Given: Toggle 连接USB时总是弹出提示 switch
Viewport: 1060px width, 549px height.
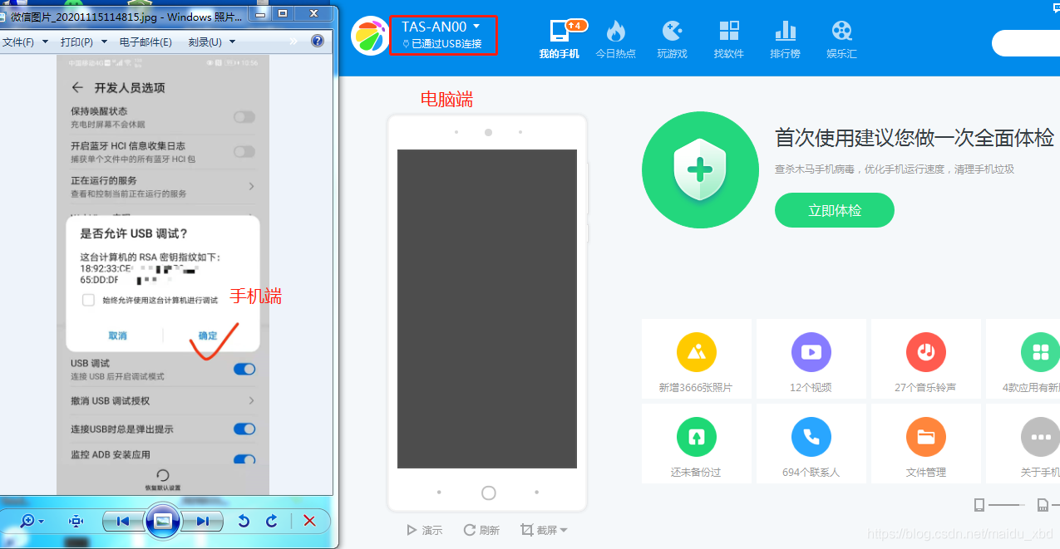Looking at the screenshot, I should [x=244, y=429].
